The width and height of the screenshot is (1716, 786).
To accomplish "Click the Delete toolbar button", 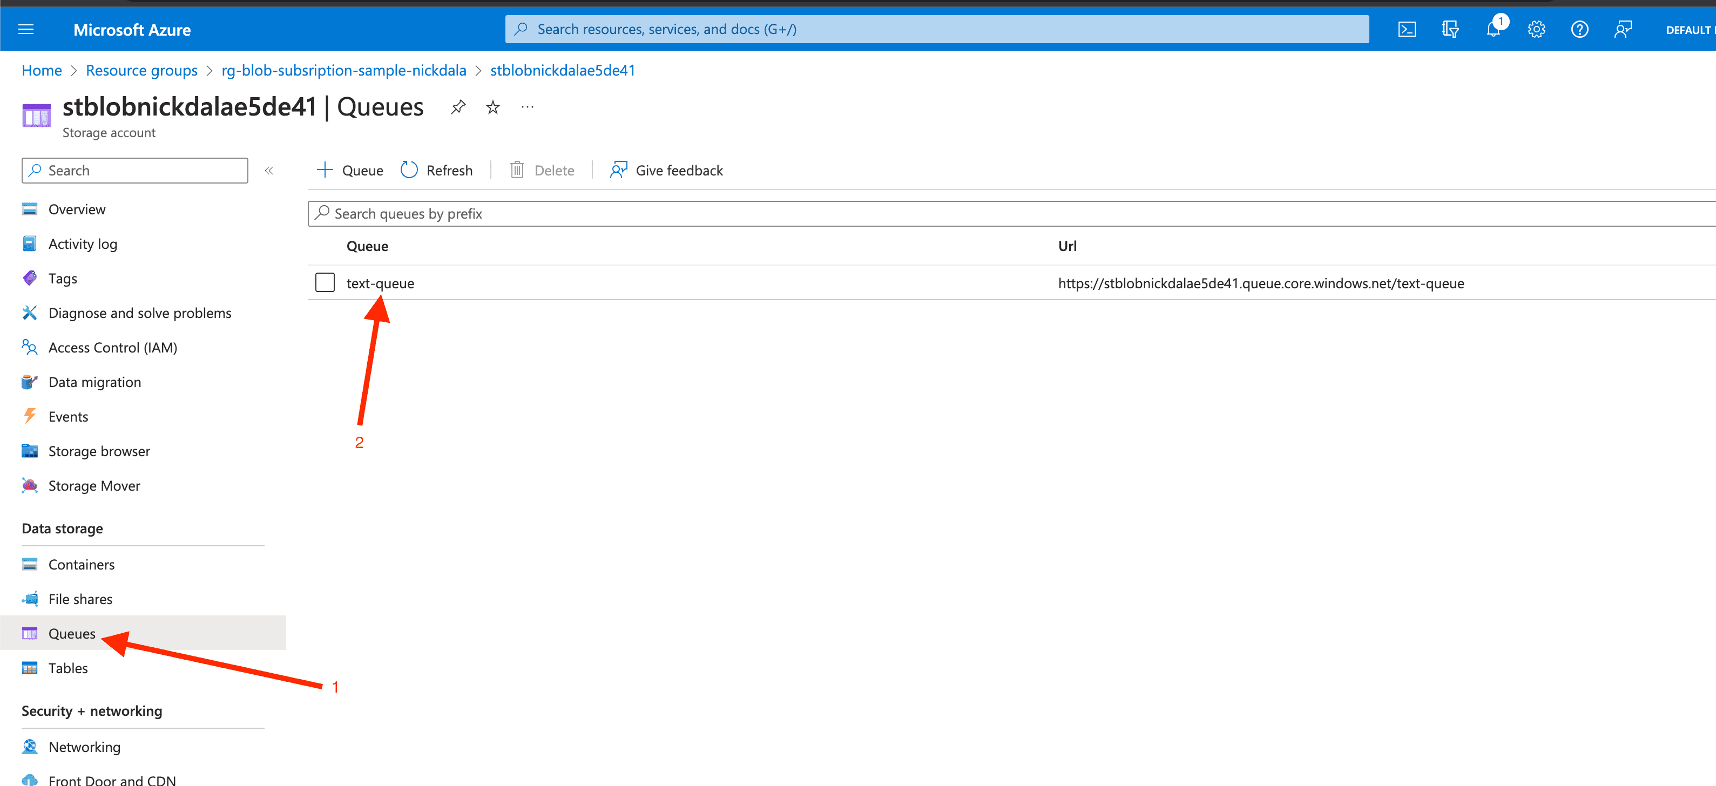I will (x=542, y=171).
